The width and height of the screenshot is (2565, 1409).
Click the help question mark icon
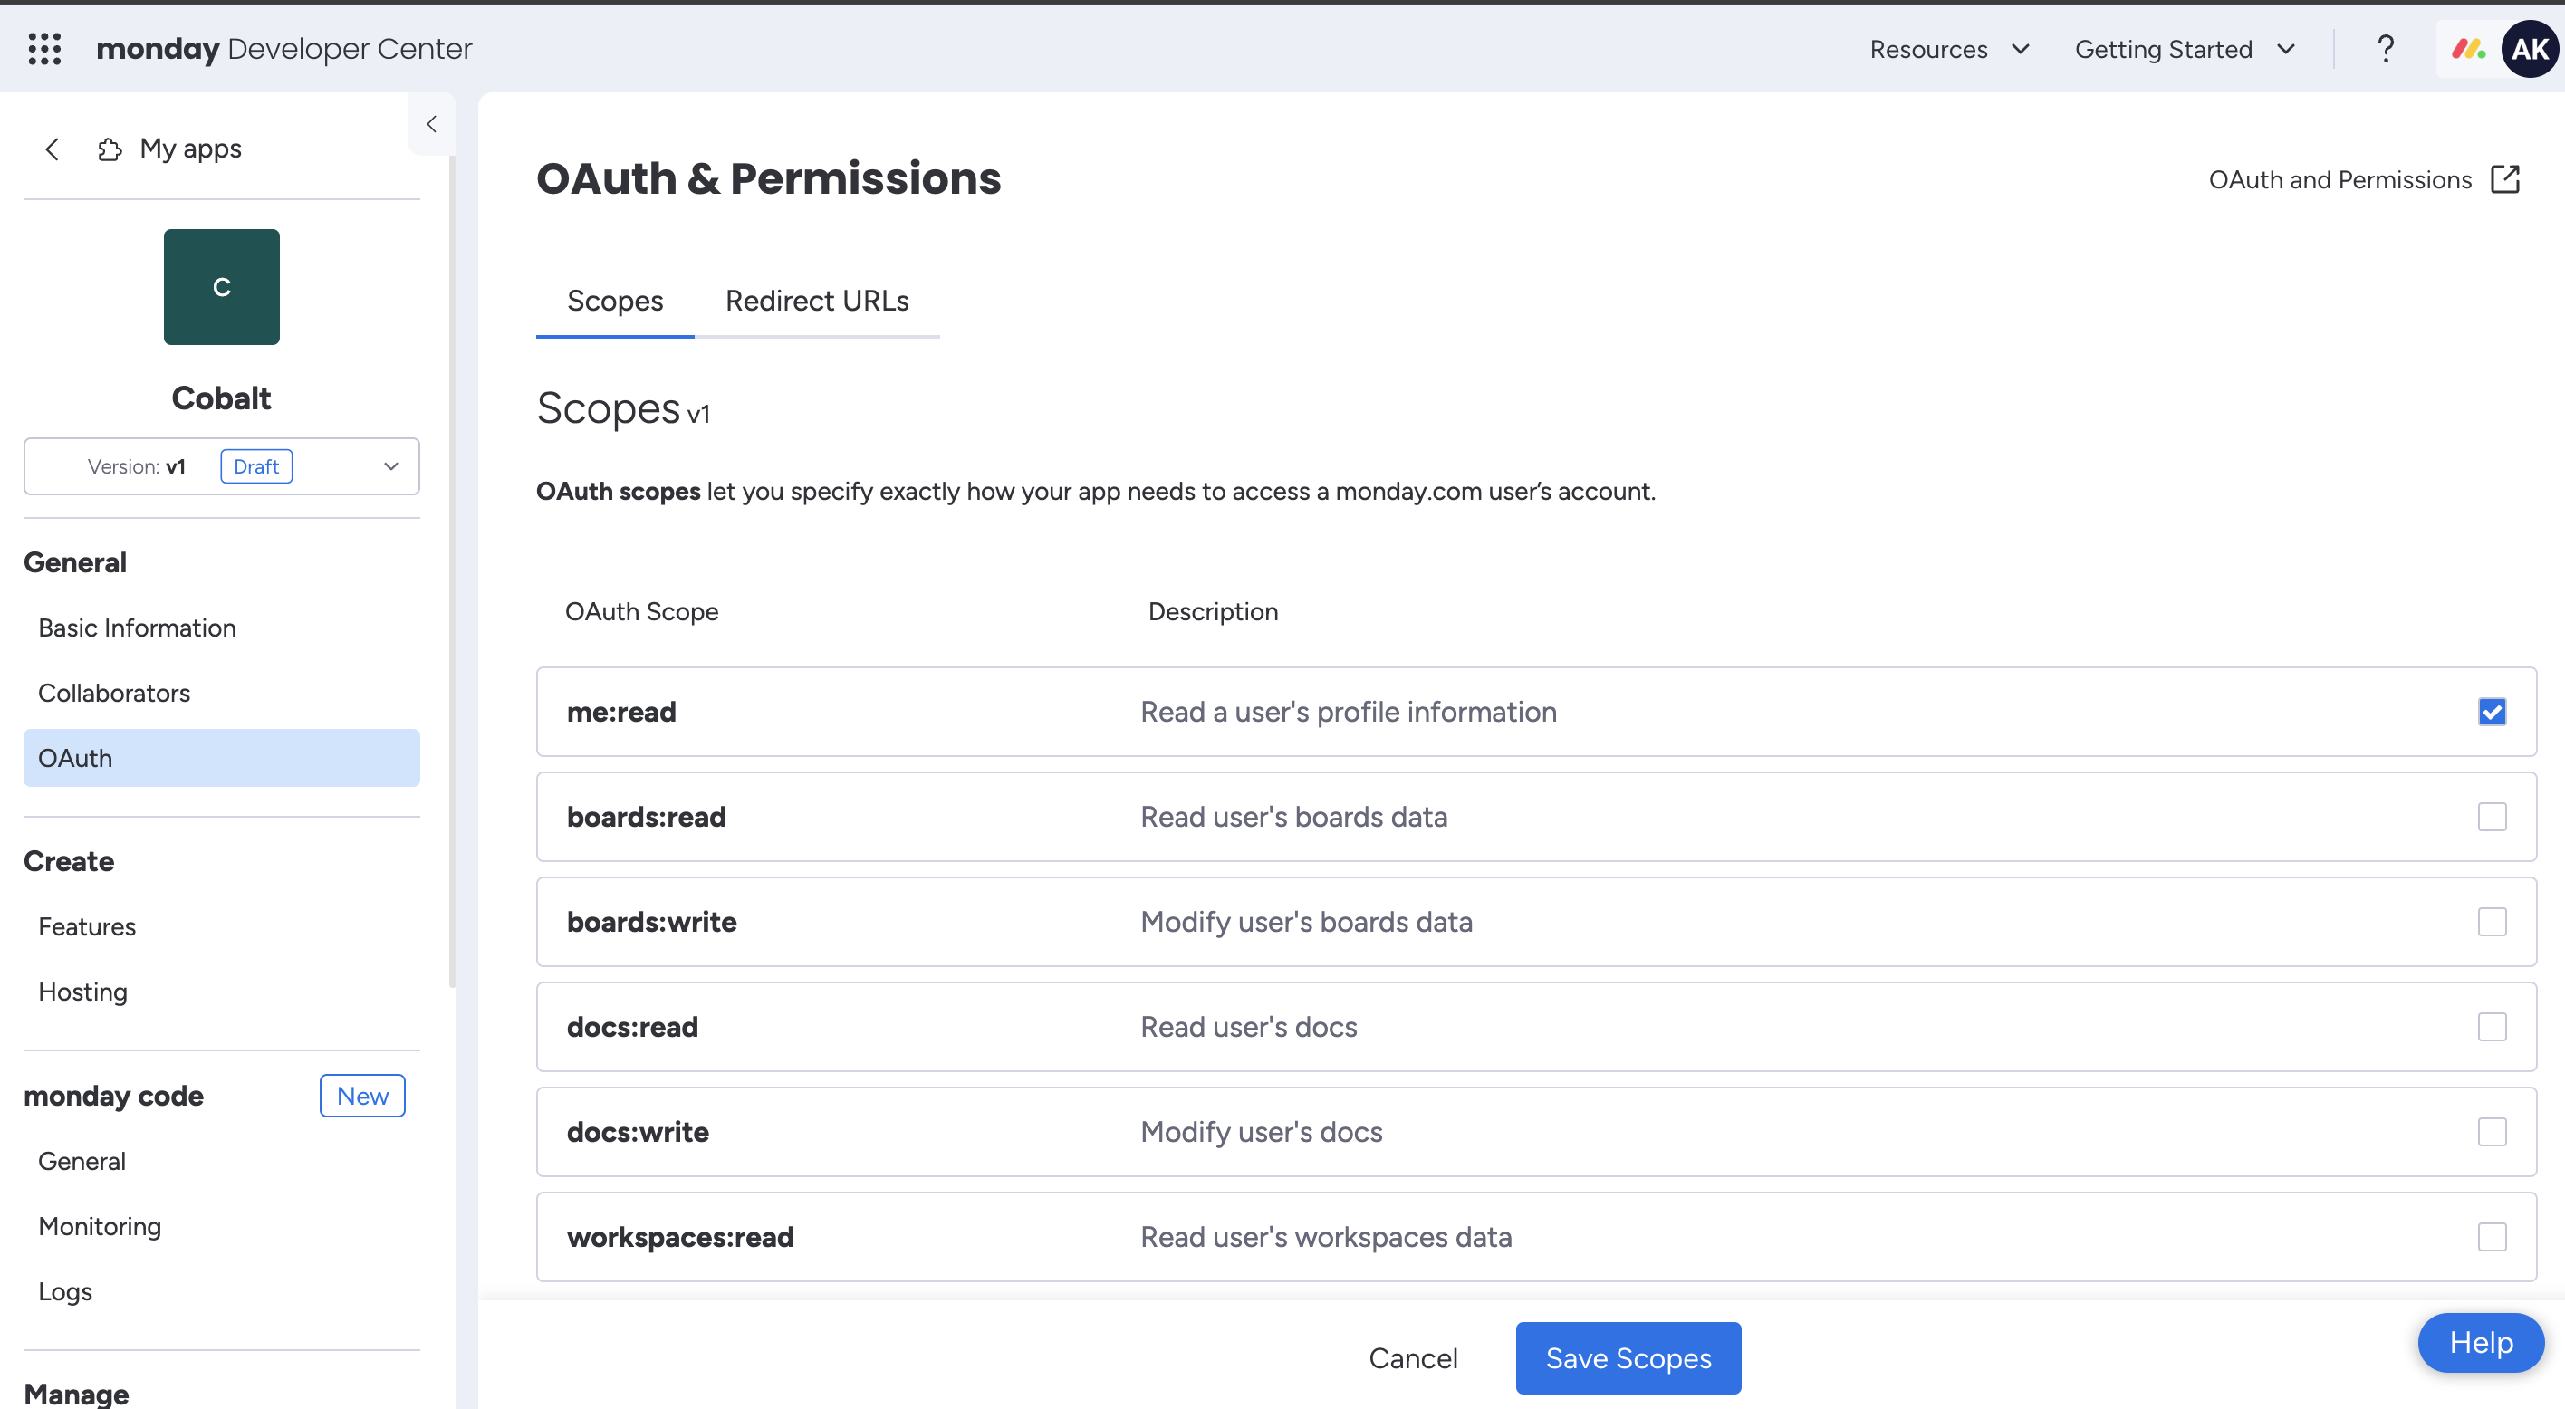coord(2386,48)
